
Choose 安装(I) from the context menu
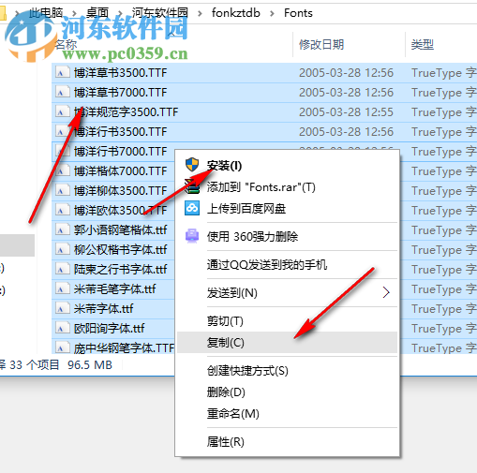tap(224, 165)
